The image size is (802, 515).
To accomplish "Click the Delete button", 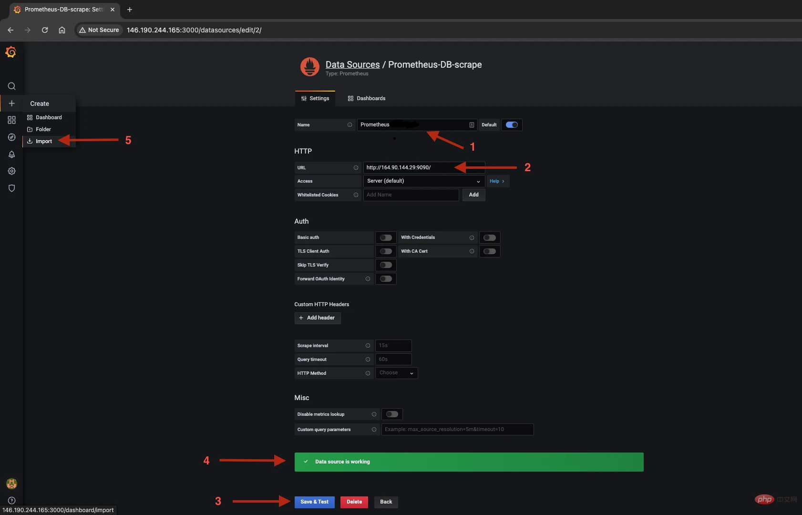I will click(354, 502).
